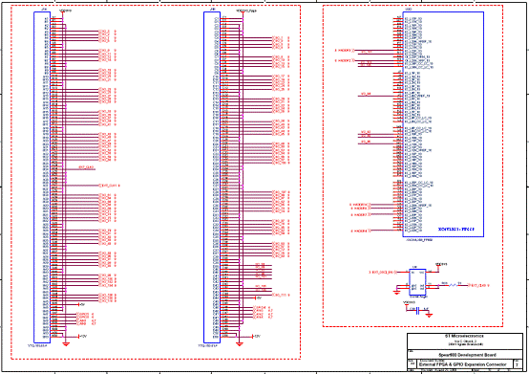Click the ground symbol right of the capacitor
The width and height of the screenshot is (529, 374).
click(x=429, y=315)
